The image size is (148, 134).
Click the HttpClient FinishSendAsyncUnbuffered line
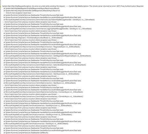[x=33, y=38]
